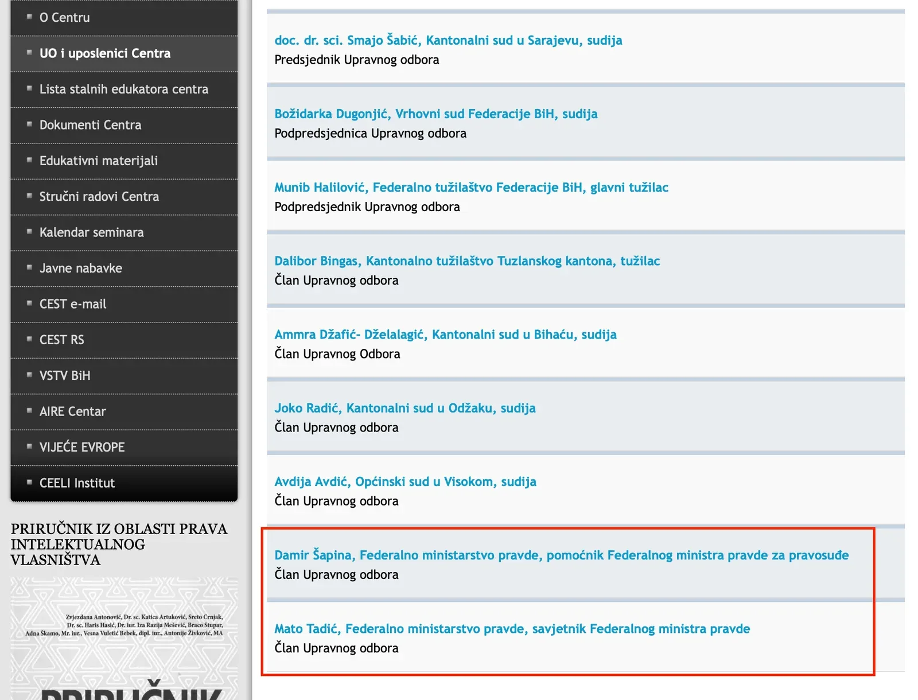918x700 pixels.
Task: Open AIRE Centar sidebar item
Action: pyautogui.click(x=72, y=412)
